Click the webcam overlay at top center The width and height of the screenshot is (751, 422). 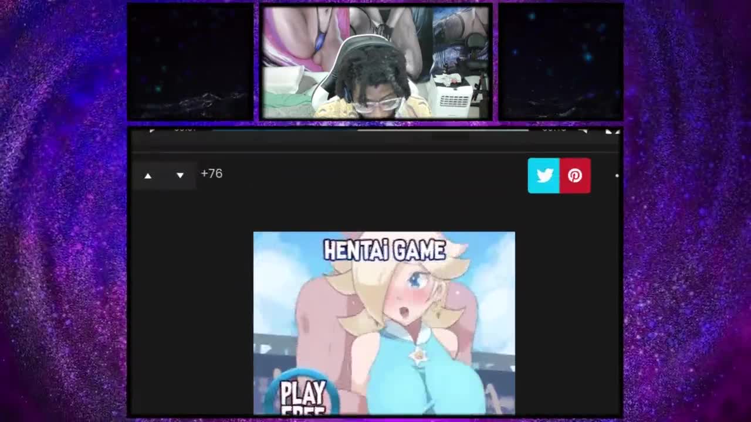coord(375,63)
